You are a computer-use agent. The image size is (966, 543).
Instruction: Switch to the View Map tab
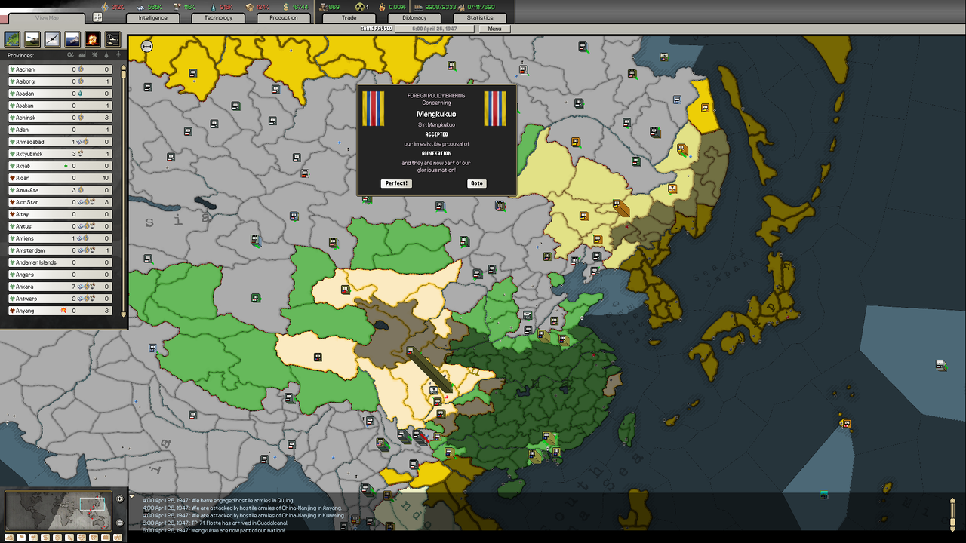[x=47, y=17]
